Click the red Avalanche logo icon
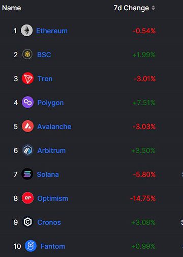 pos(27,126)
